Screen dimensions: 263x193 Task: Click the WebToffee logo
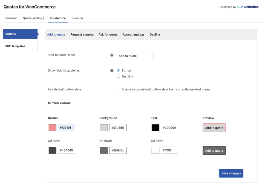tap(248, 7)
